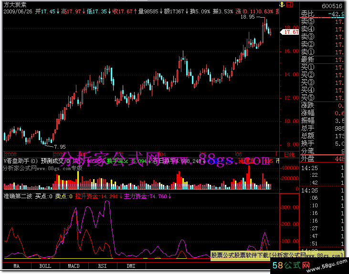
Task: Click the 换手 turnover row
Action: click(x=322, y=143)
